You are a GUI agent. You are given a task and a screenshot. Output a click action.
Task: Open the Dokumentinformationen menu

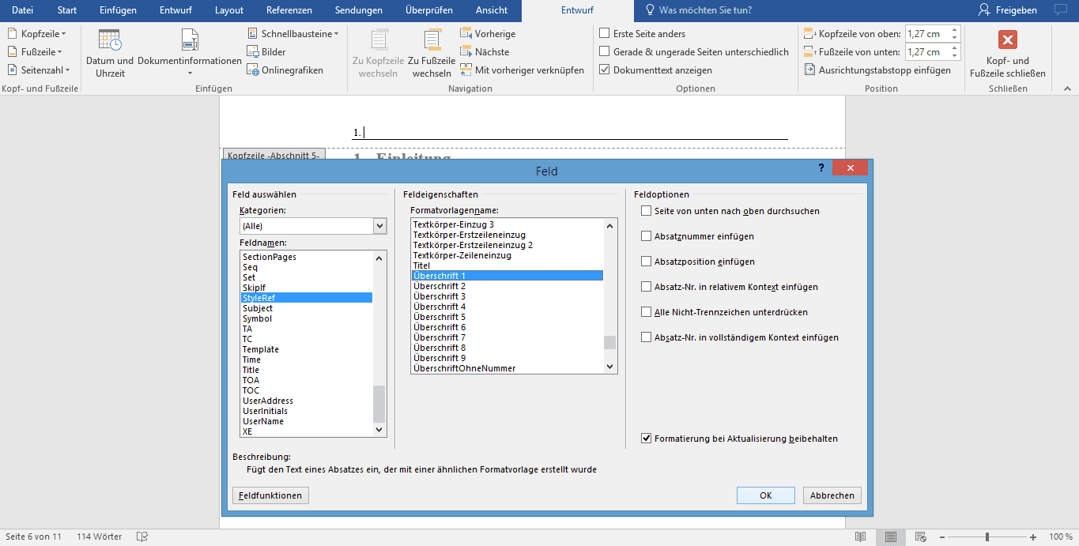pos(190,53)
